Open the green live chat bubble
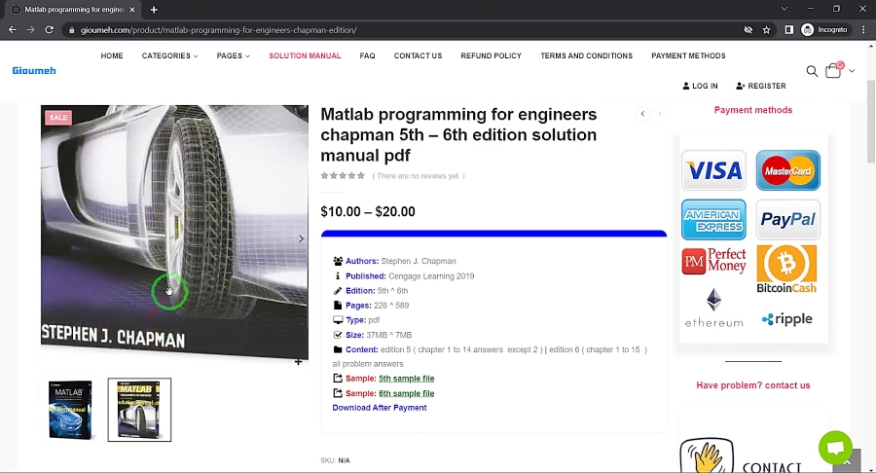 835,448
